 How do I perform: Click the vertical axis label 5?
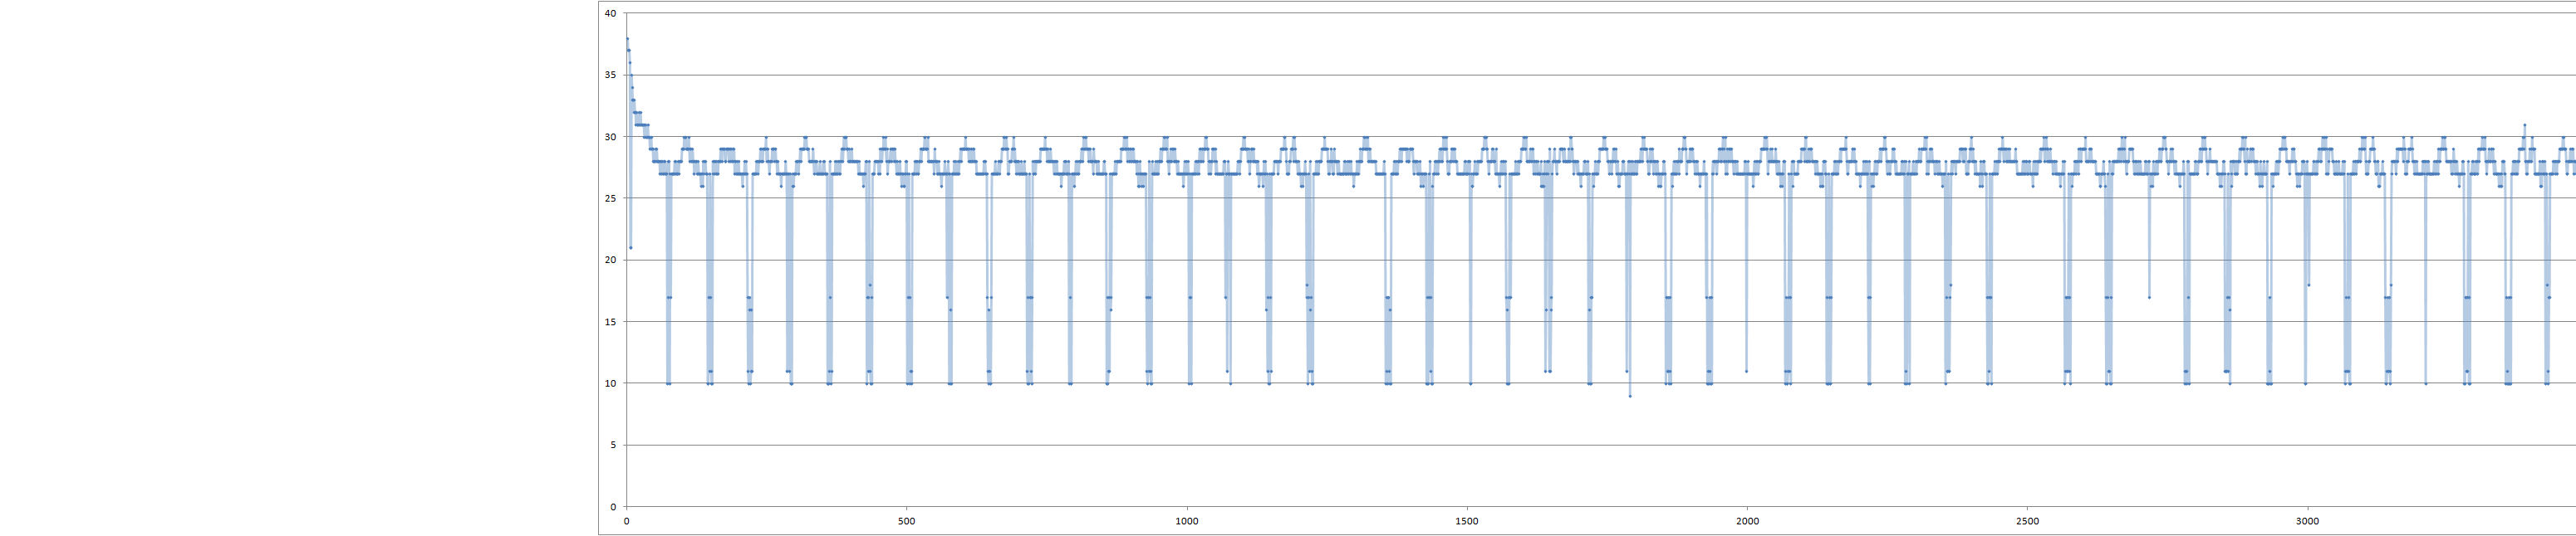[x=613, y=446]
